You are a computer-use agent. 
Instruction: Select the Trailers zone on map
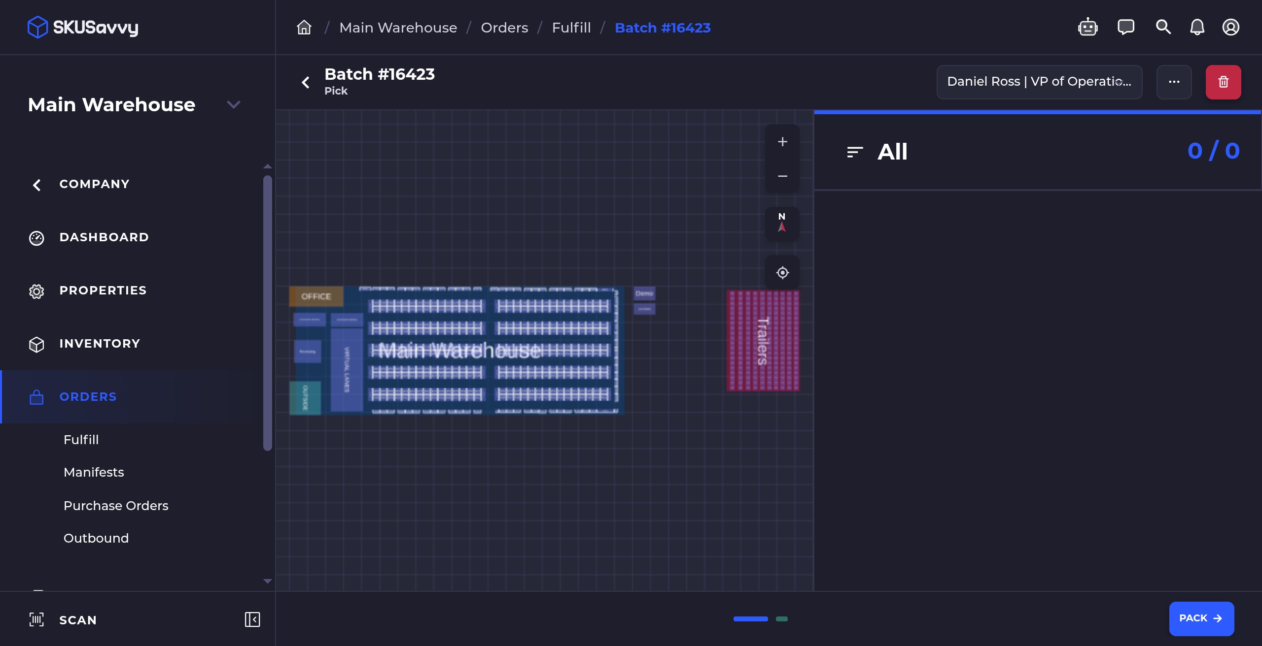(763, 341)
